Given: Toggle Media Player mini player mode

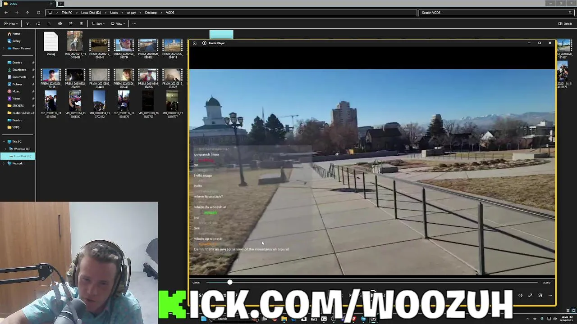Looking at the screenshot, I should [540, 296].
